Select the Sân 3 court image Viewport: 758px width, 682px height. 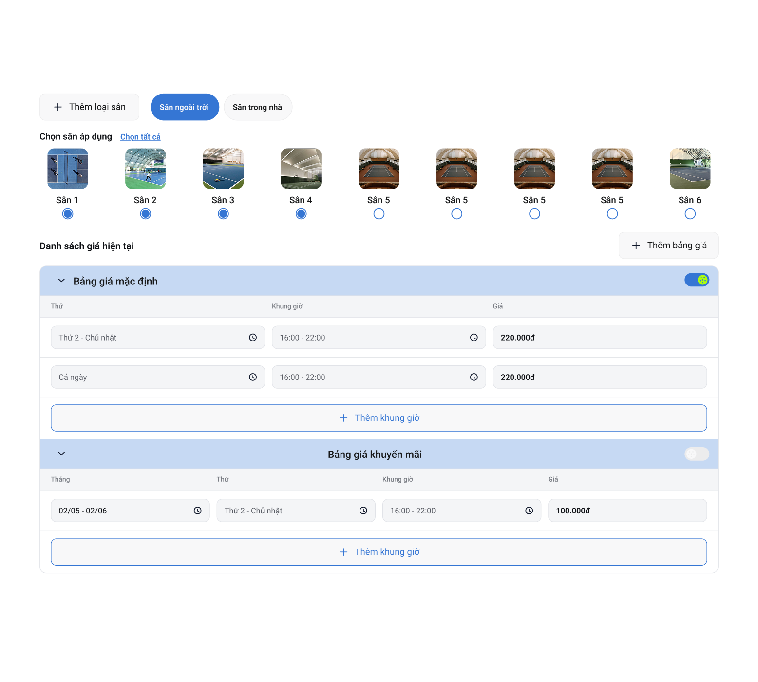click(223, 169)
